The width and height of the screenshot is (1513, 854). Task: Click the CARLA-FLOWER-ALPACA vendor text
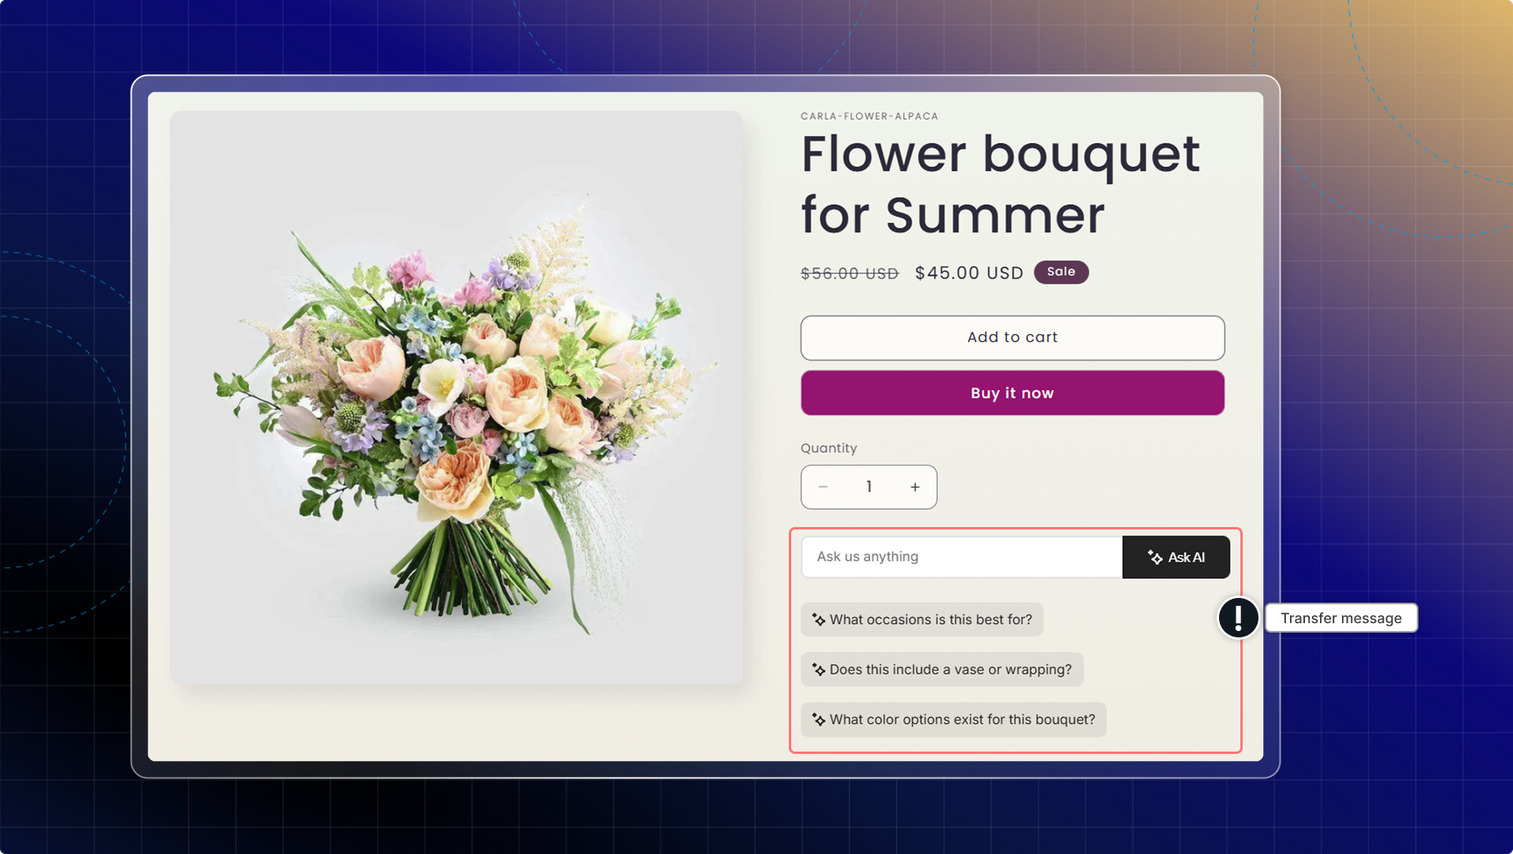click(x=869, y=117)
